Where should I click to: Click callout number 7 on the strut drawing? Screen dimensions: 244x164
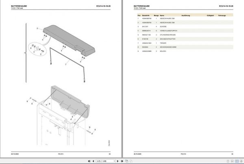(x=65, y=64)
